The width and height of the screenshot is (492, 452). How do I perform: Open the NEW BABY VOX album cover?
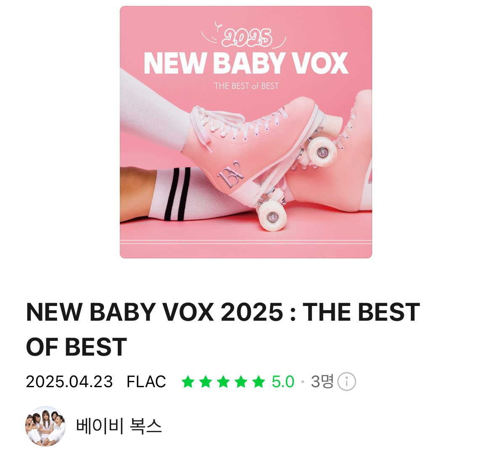click(246, 132)
